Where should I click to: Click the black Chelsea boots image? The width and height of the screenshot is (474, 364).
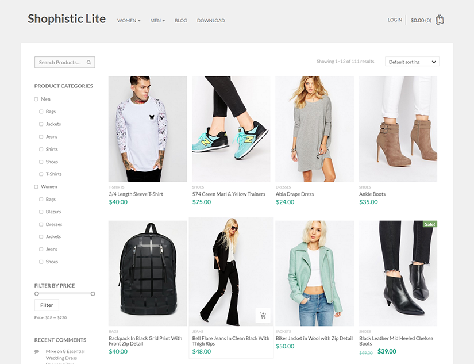point(398,273)
